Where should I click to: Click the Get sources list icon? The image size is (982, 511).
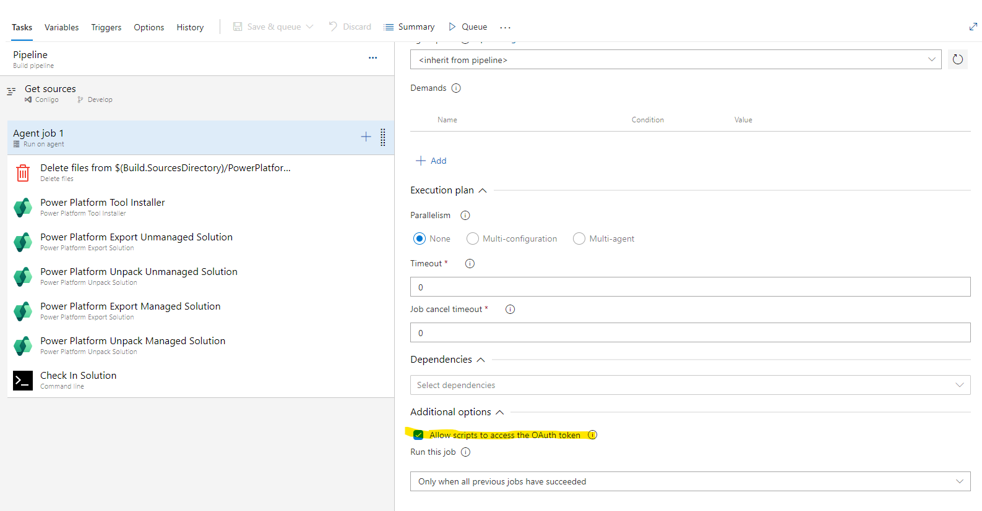tap(11, 91)
